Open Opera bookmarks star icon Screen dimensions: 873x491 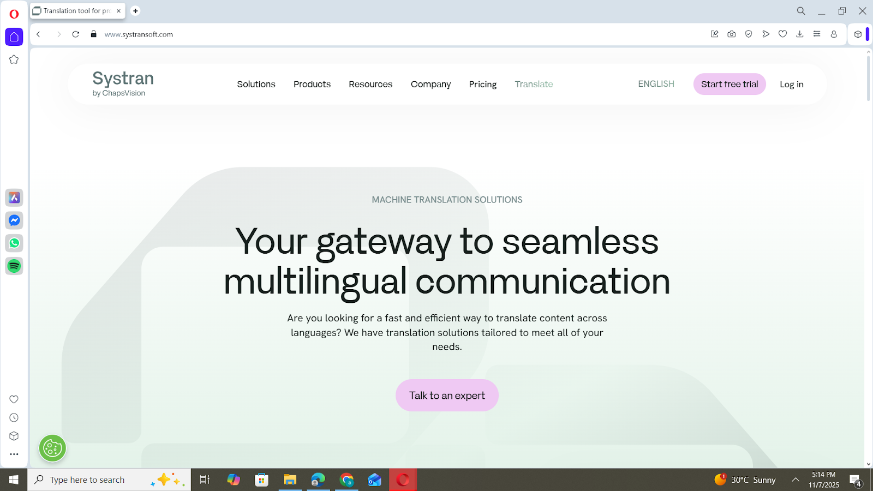[x=14, y=59]
